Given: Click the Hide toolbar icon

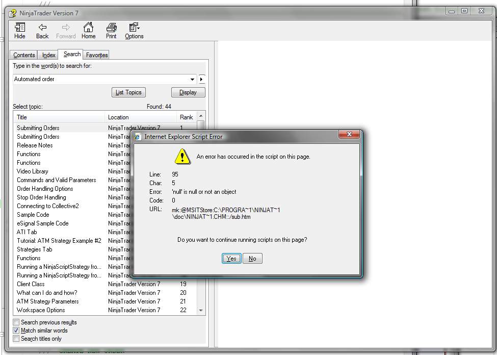Looking at the screenshot, I should click(20, 31).
